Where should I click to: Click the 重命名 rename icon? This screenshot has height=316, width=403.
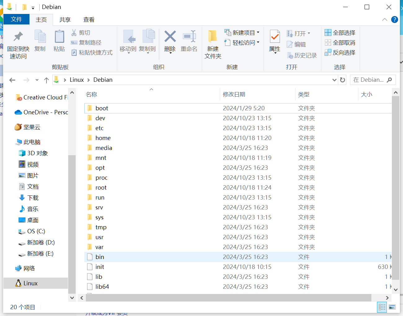tap(189, 37)
